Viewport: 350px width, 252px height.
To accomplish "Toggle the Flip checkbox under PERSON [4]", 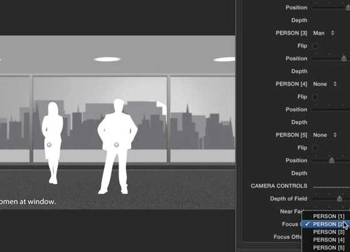I will click(x=315, y=97).
